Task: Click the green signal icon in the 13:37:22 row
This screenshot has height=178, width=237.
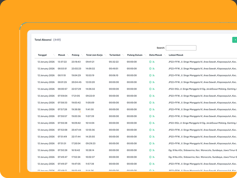Action: point(153,62)
